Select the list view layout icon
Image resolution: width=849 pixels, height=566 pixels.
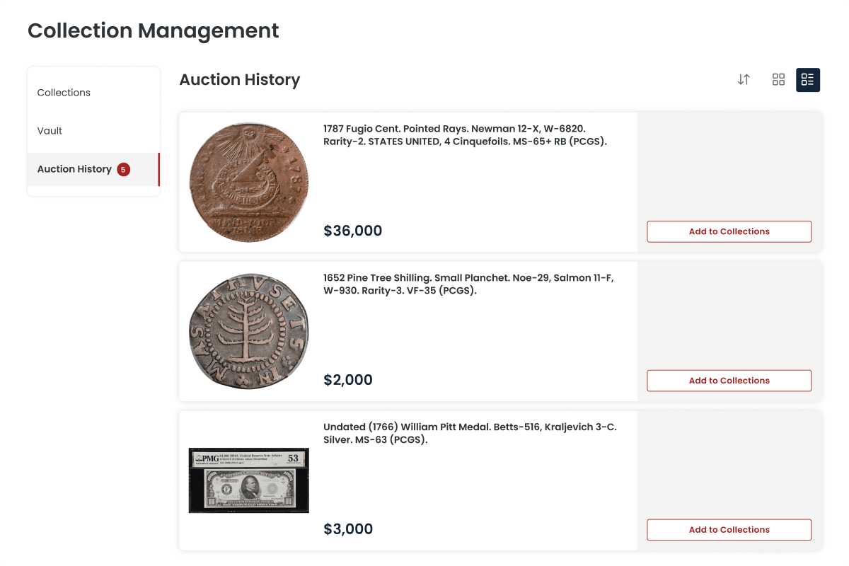(x=807, y=80)
